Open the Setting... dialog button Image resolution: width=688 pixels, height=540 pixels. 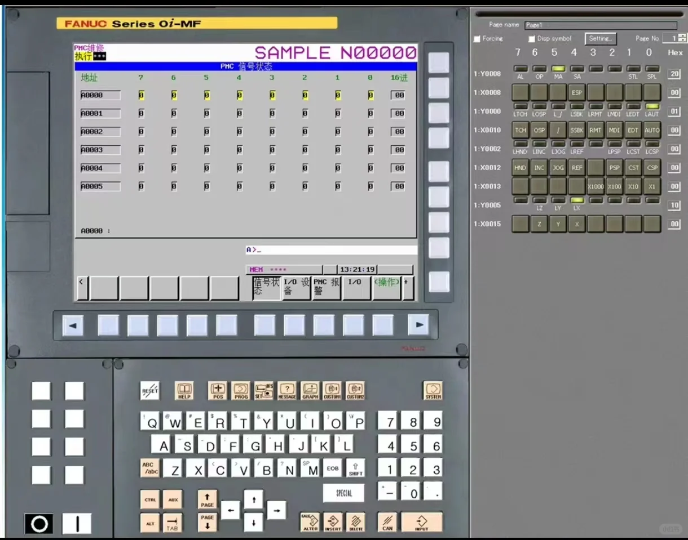pos(601,38)
